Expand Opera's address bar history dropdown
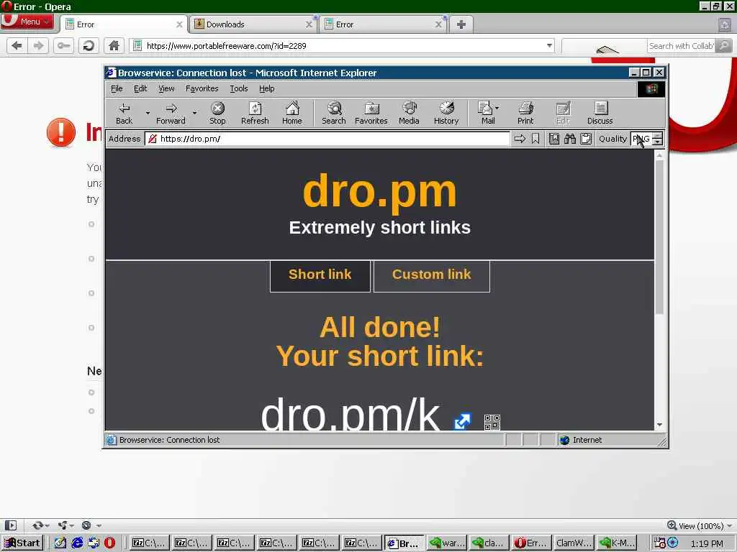 pyautogui.click(x=549, y=45)
